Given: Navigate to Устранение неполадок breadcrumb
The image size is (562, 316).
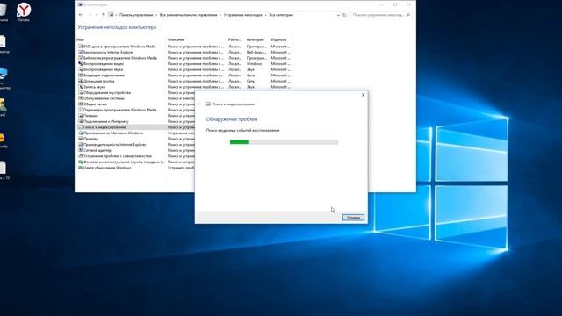Looking at the screenshot, I should [242, 15].
